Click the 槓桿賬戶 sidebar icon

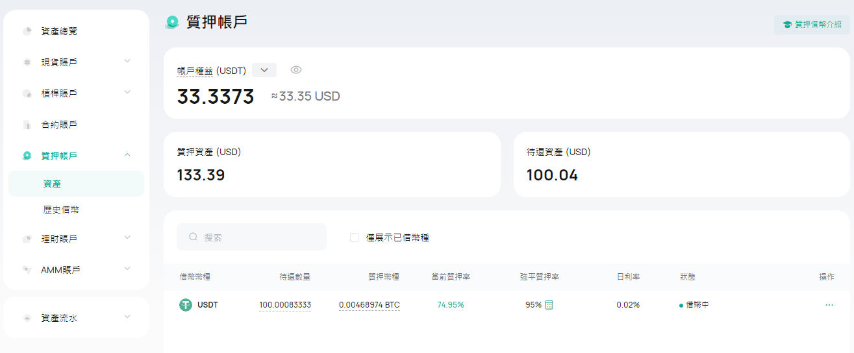tap(27, 93)
